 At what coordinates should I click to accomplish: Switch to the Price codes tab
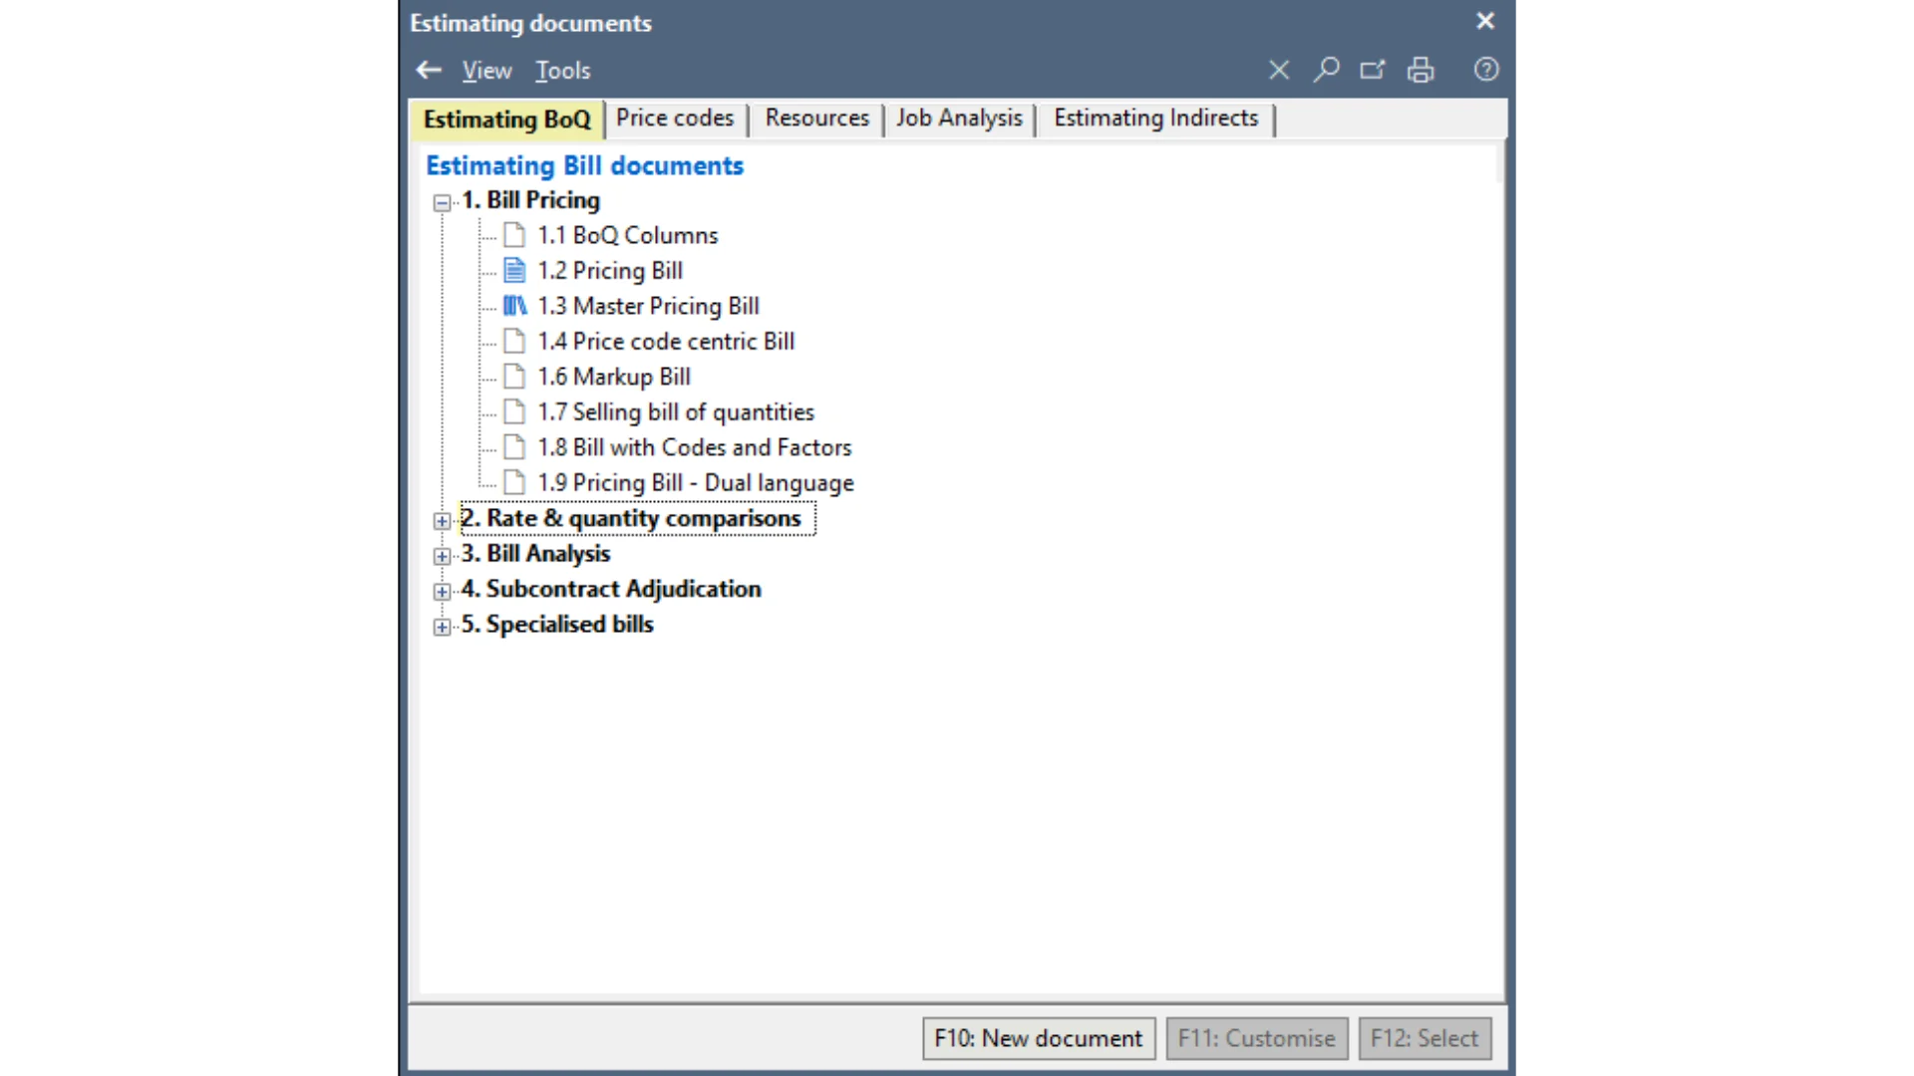(675, 118)
